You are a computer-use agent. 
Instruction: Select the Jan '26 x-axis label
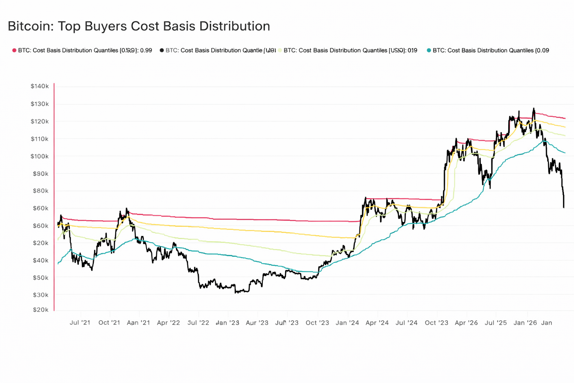(525, 322)
